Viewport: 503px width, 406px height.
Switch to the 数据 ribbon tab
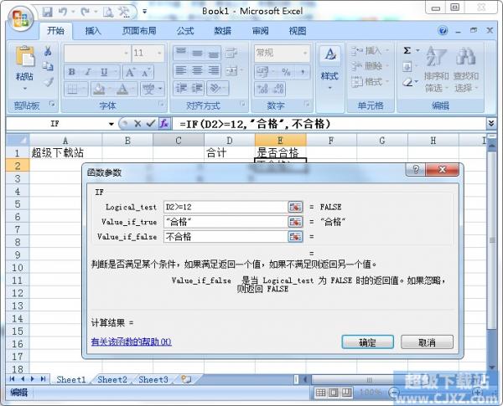coord(223,31)
